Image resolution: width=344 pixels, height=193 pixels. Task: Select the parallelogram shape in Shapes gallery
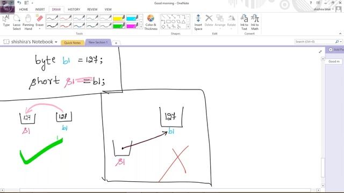[x=178, y=21]
